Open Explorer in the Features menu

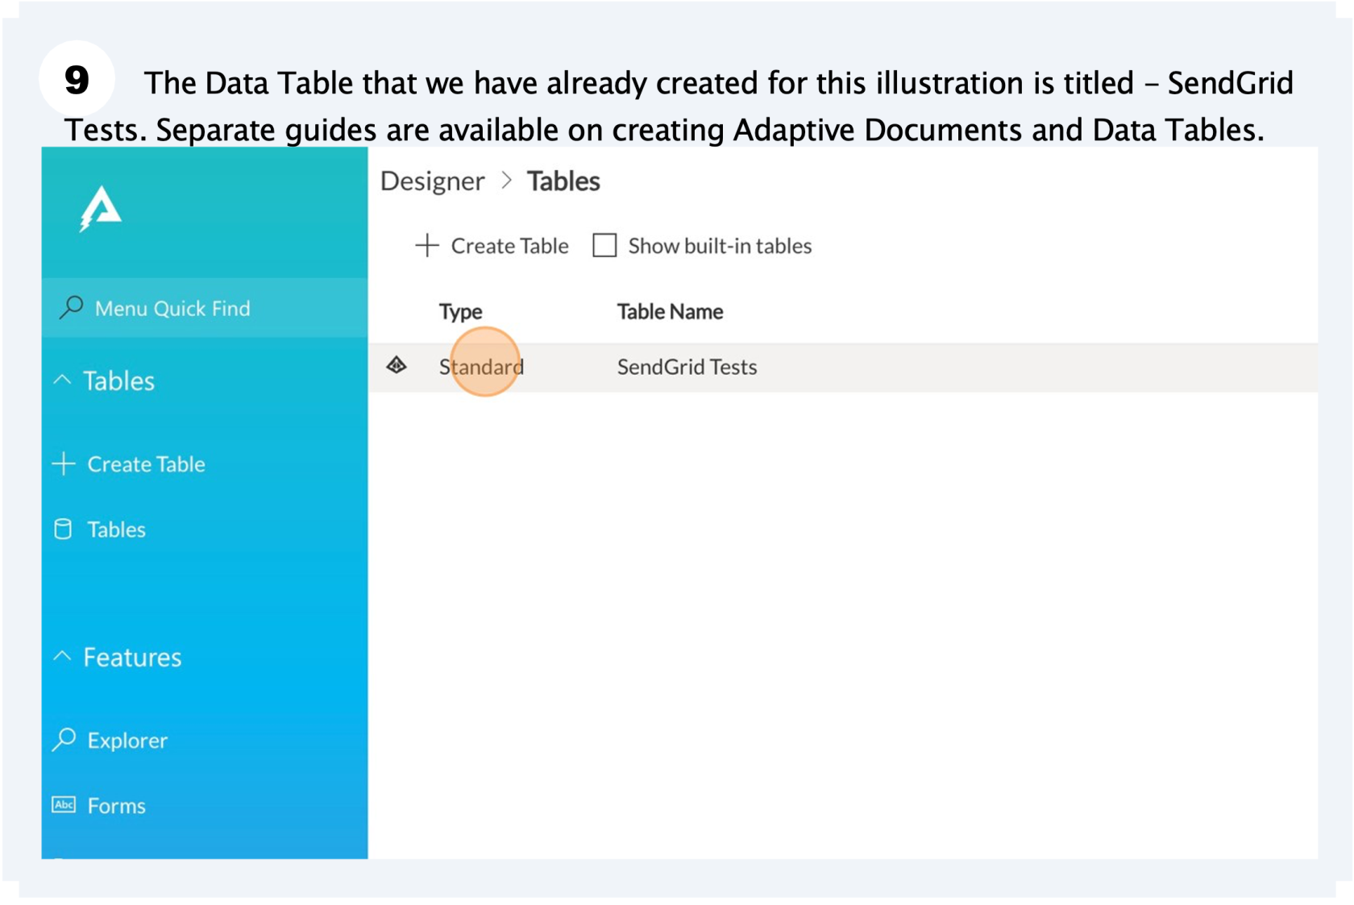[x=127, y=741]
